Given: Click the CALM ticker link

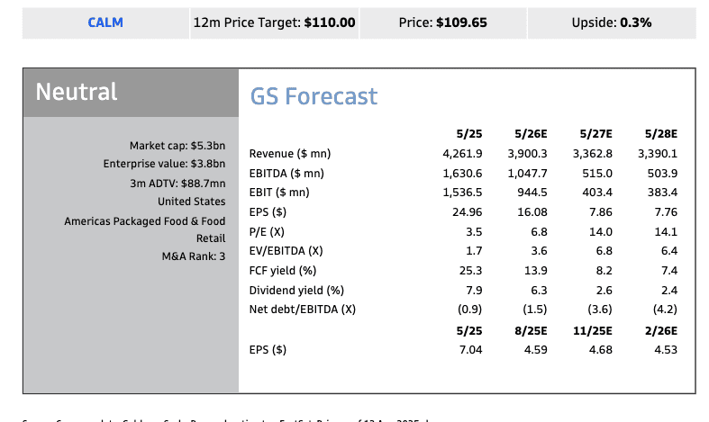Looking at the screenshot, I should click(x=105, y=22).
